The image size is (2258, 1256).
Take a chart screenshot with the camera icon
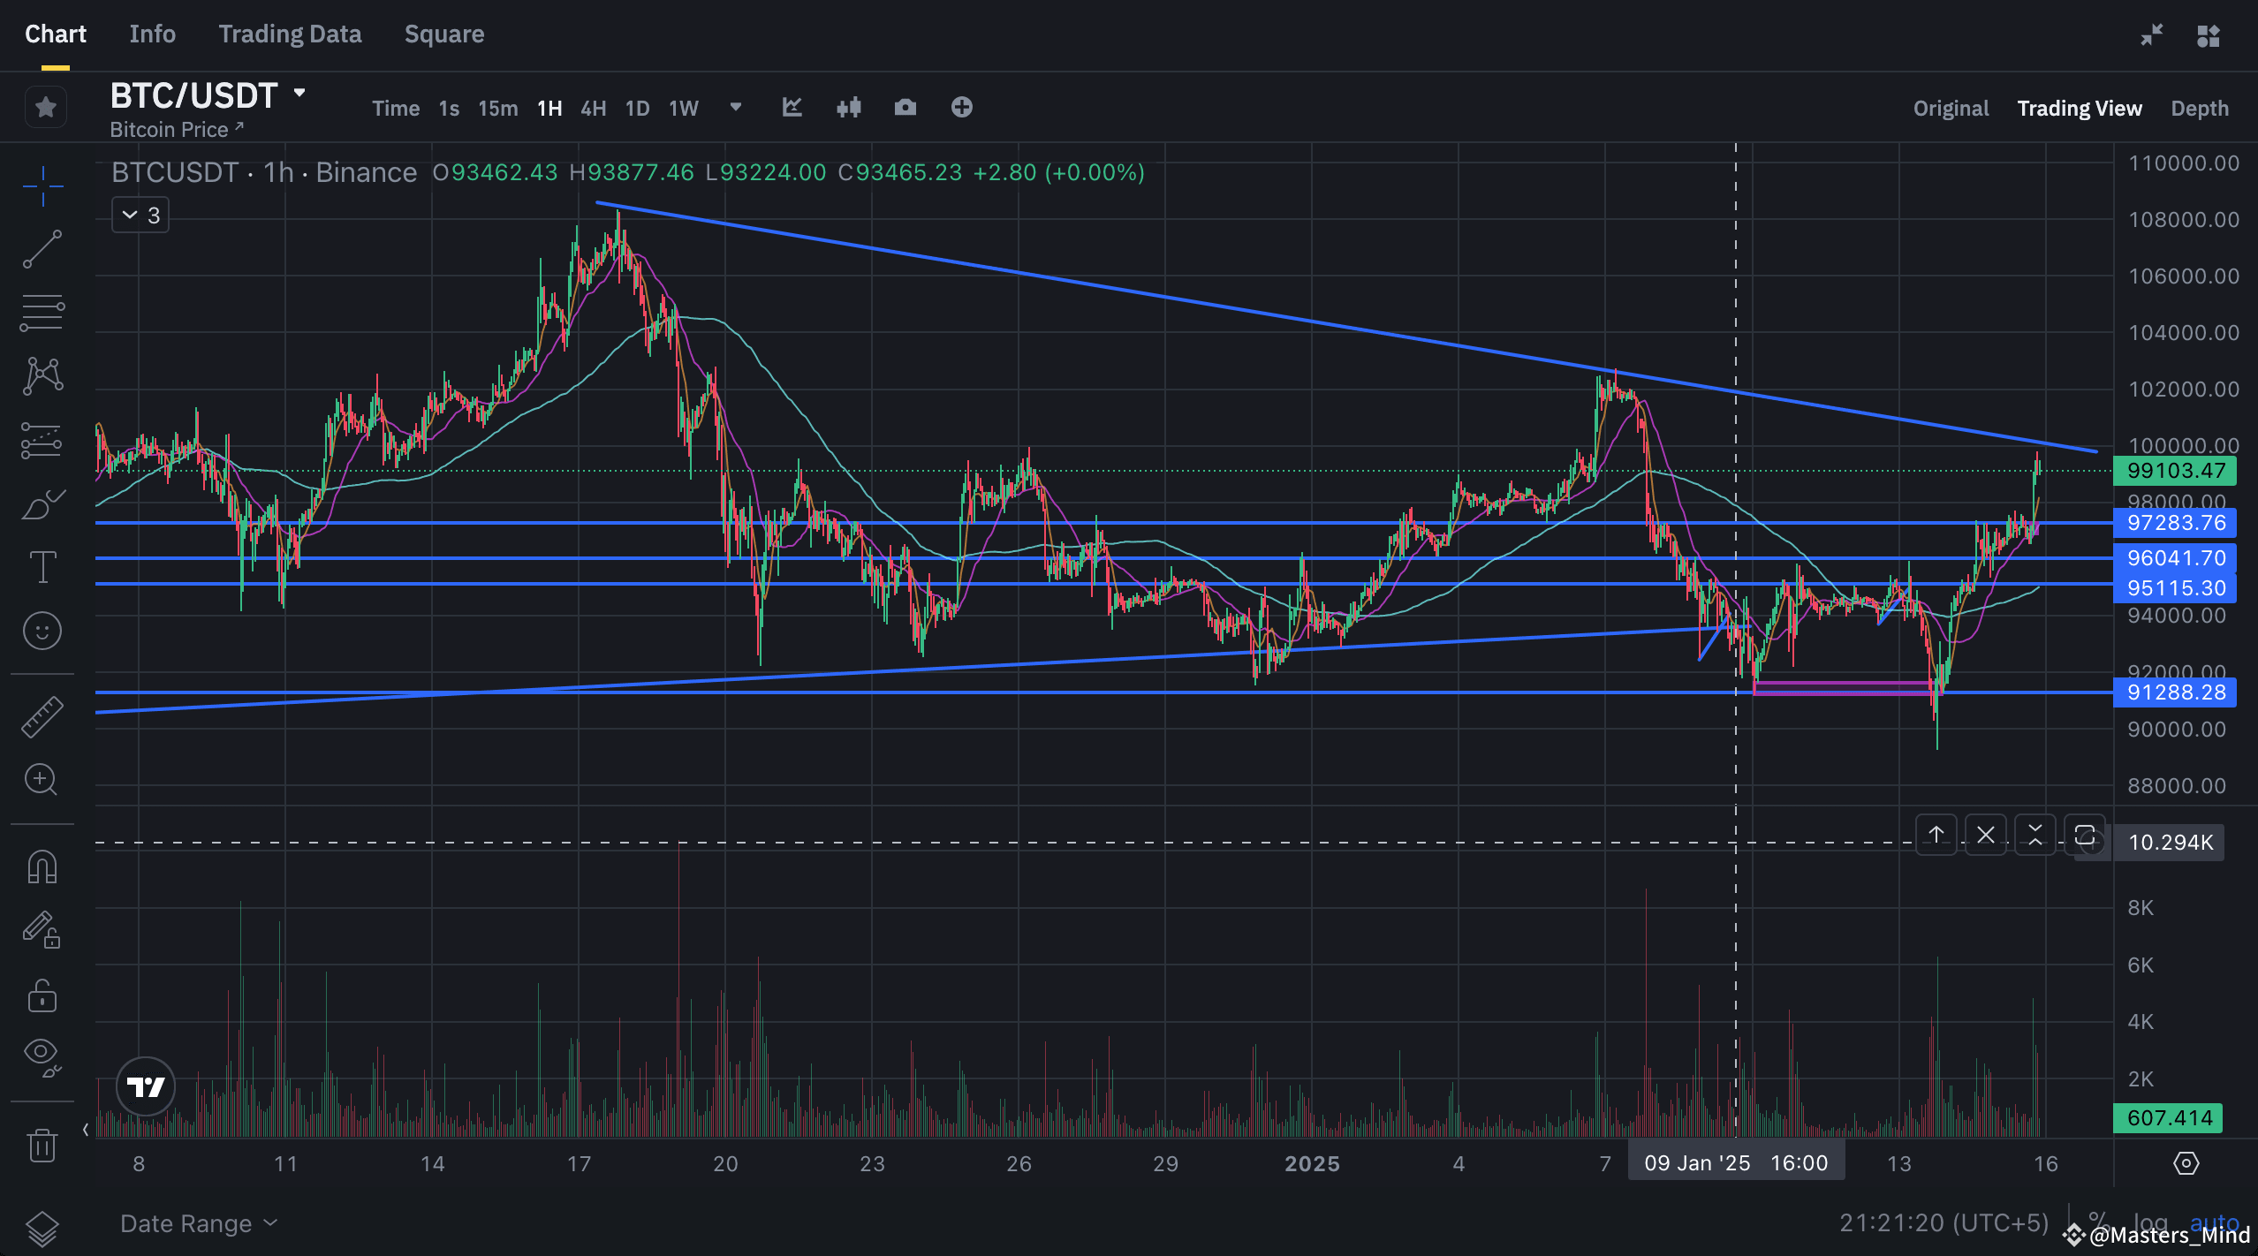pos(905,107)
